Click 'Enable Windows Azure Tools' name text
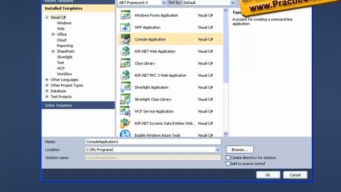The image size is (341, 192). (157, 135)
